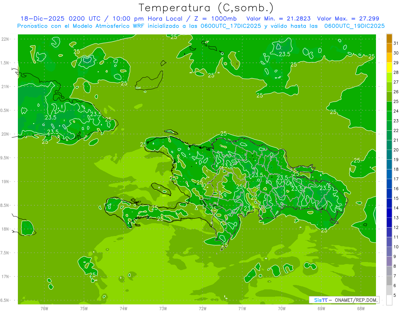405x313 pixels.
Task: Click the legend value "18"
Action: tap(396, 169)
